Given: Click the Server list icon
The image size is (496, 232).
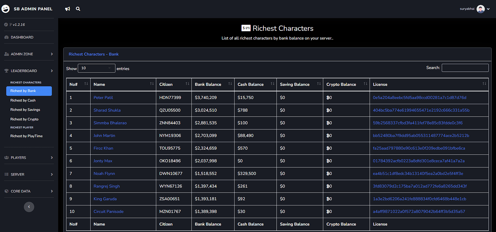Looking at the screenshot, I should pyautogui.click(x=6, y=174).
